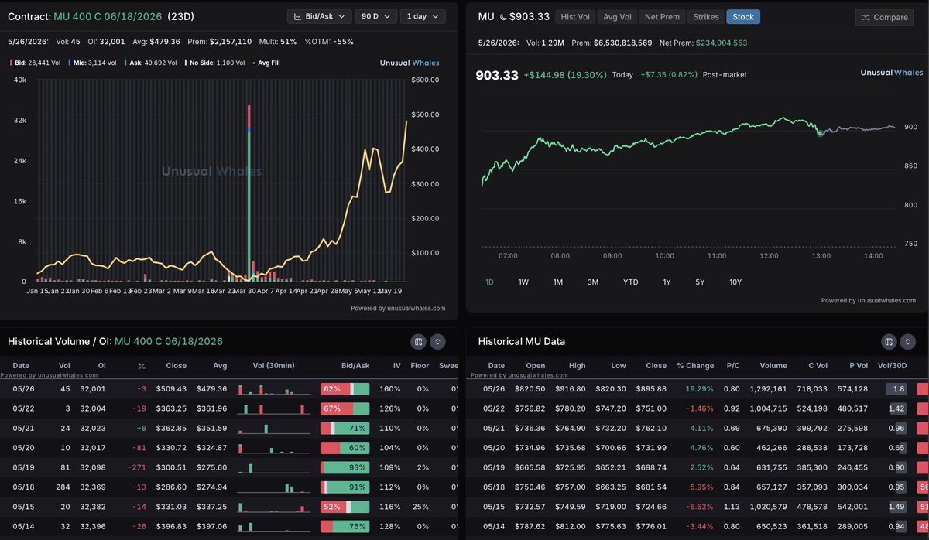Sort Historical MU Data by % Change
Screen dimensions: 929x540
[695, 366]
